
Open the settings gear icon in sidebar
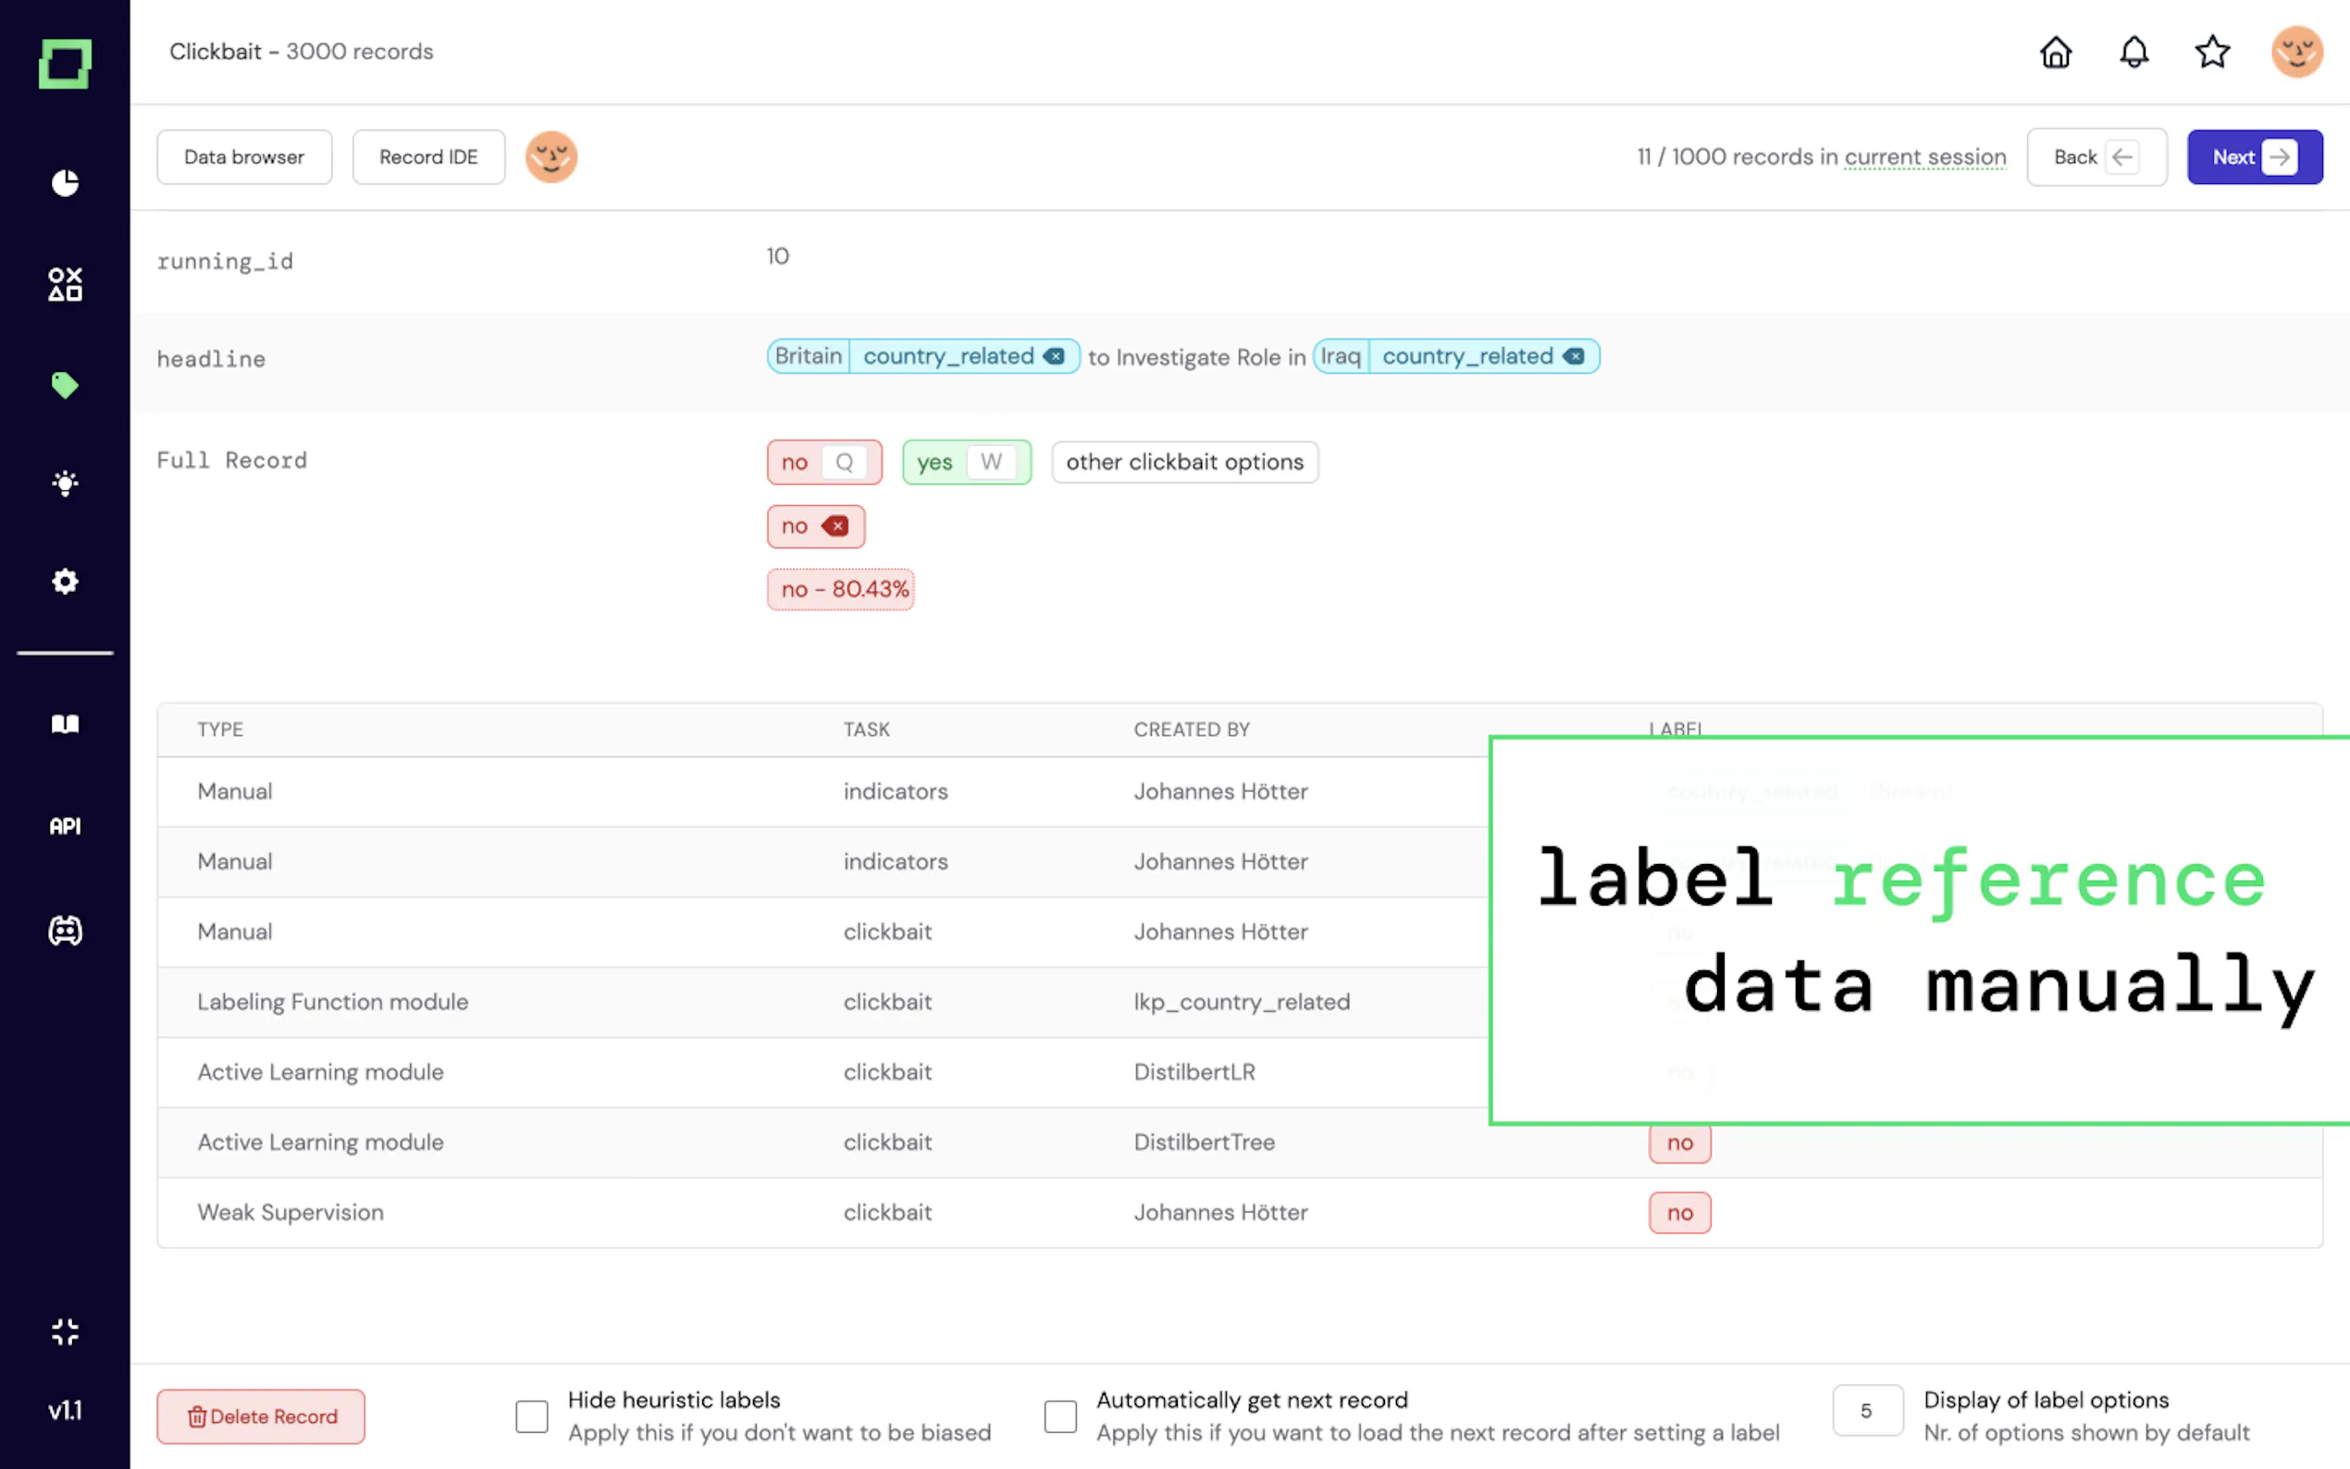65,581
